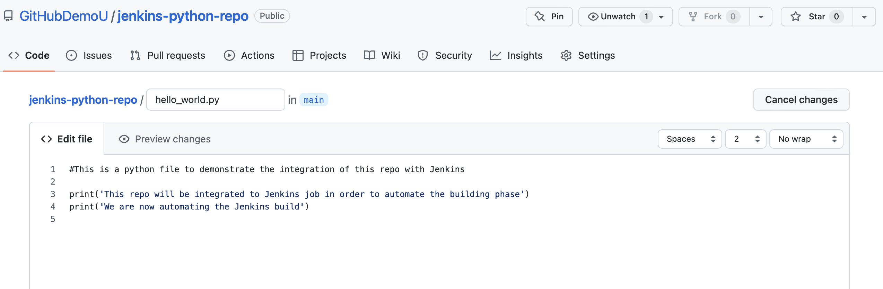Screen dimensions: 883x289
Task: Click the Cancel changes button
Action: (801, 100)
